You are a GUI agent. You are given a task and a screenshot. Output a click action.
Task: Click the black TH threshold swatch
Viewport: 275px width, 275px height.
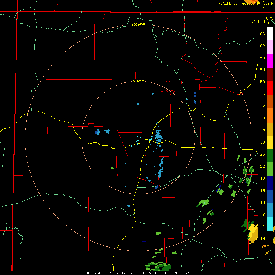[x=270, y=238]
